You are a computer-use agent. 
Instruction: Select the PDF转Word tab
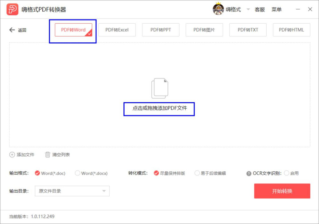(x=74, y=30)
